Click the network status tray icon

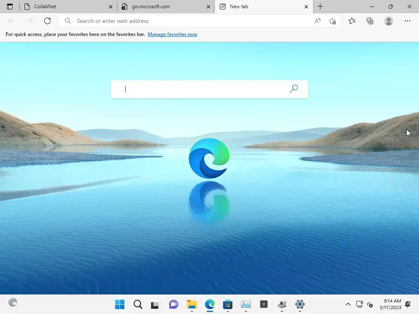359,304
